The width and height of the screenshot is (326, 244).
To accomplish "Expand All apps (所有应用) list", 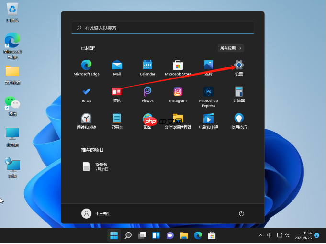I will point(231,48).
